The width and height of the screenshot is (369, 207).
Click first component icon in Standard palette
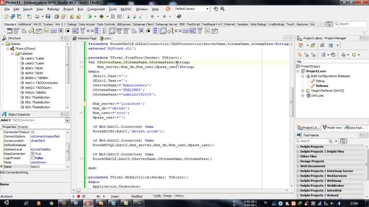pos(9,30)
